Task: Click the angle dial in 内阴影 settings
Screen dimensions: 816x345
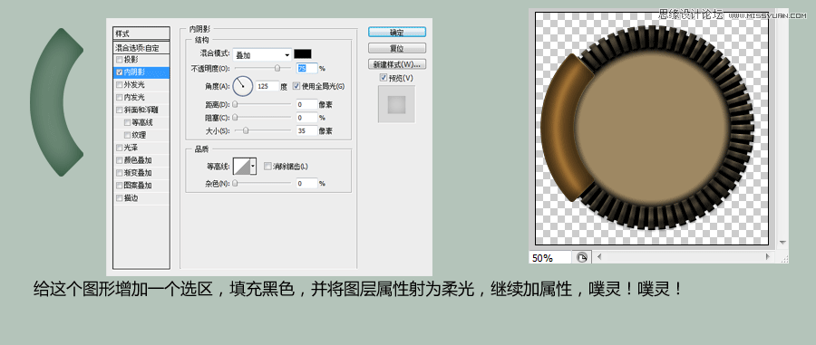Action: pyautogui.click(x=242, y=86)
